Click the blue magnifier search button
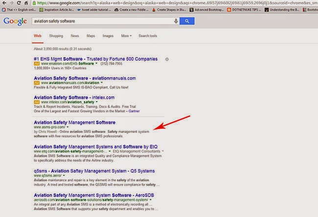This screenshot has width=318, height=217. pyautogui.click(x=187, y=21)
